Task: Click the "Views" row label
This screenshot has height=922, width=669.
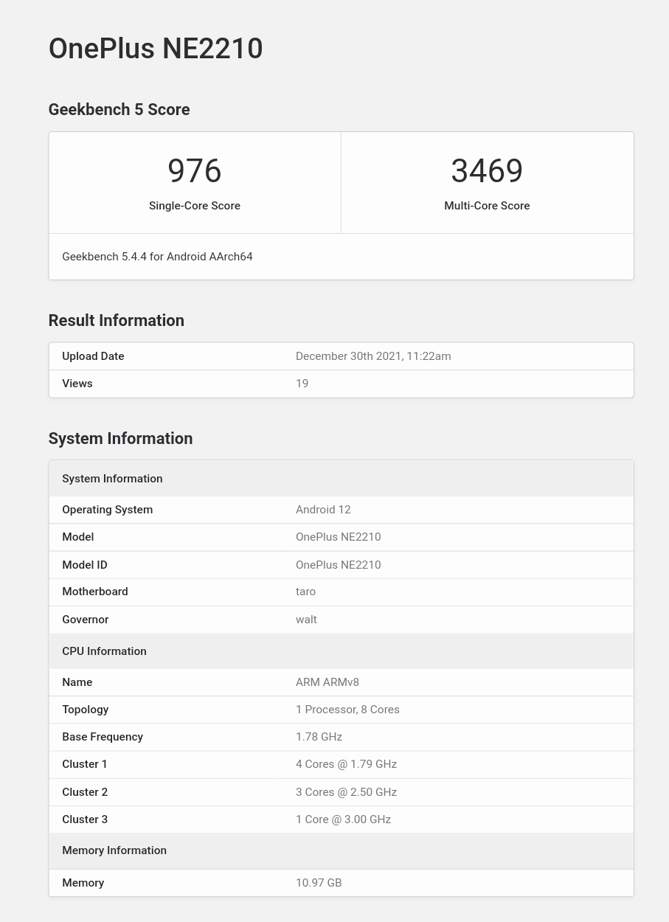Action: pyautogui.click(x=77, y=384)
